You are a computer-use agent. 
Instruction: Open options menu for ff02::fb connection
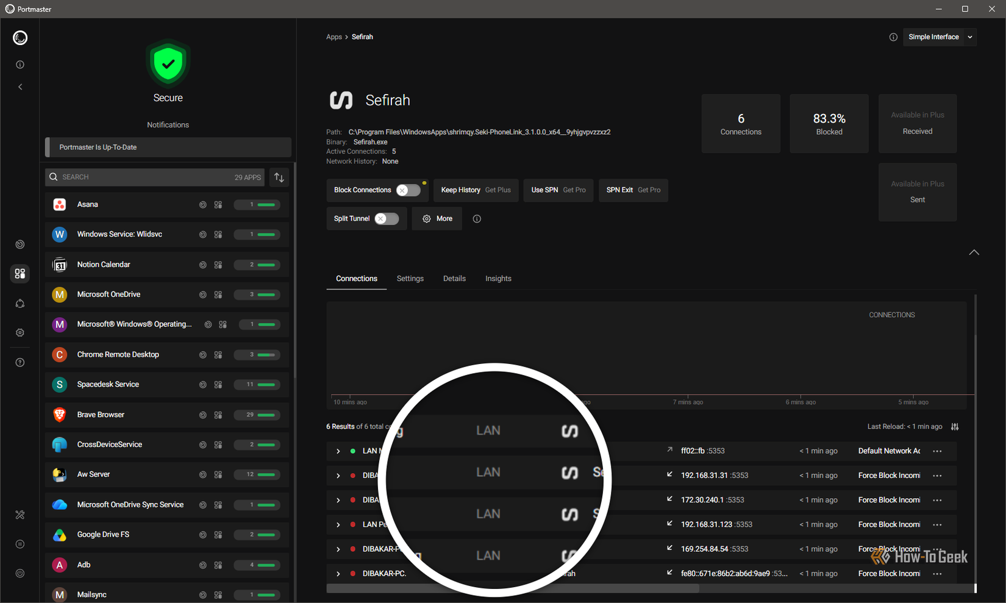937,451
